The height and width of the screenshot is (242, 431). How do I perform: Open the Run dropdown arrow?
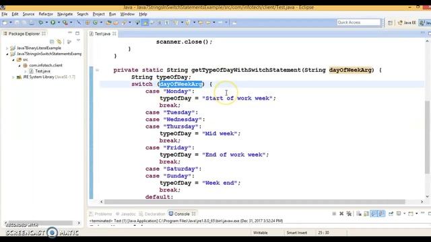click(59, 23)
